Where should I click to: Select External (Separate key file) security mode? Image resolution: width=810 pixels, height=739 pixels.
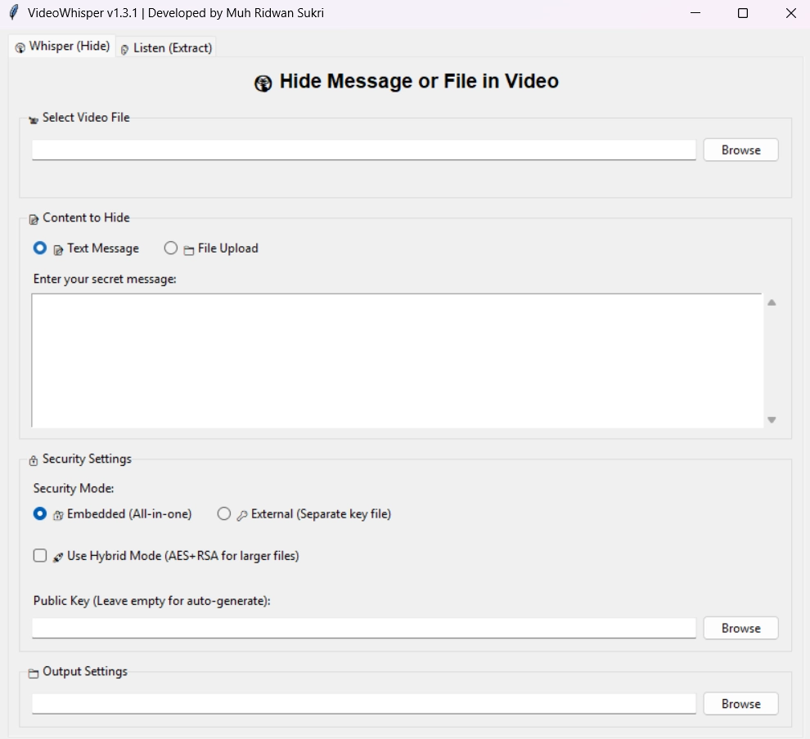coord(224,513)
